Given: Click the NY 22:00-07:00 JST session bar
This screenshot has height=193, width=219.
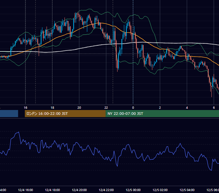Looking at the screenshot, I should [162, 114].
